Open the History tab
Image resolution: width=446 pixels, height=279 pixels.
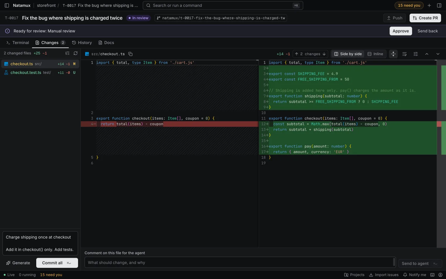tap(82, 43)
